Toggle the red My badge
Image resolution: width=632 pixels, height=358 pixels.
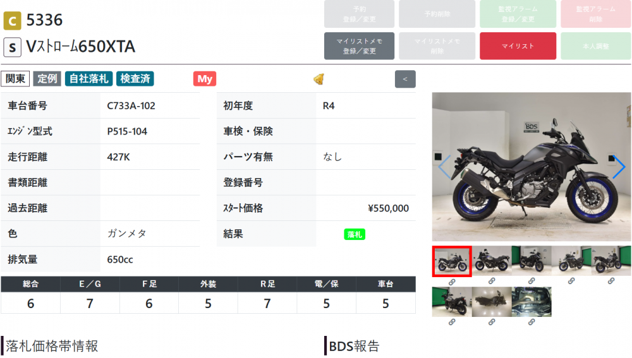coord(205,79)
